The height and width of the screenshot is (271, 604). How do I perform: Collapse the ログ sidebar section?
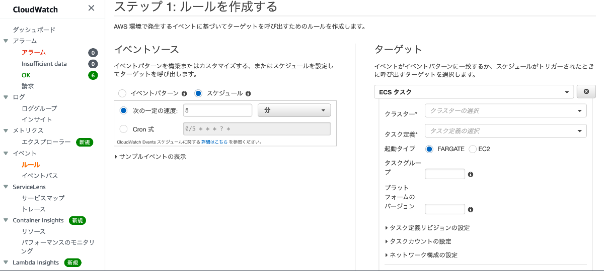[6, 97]
